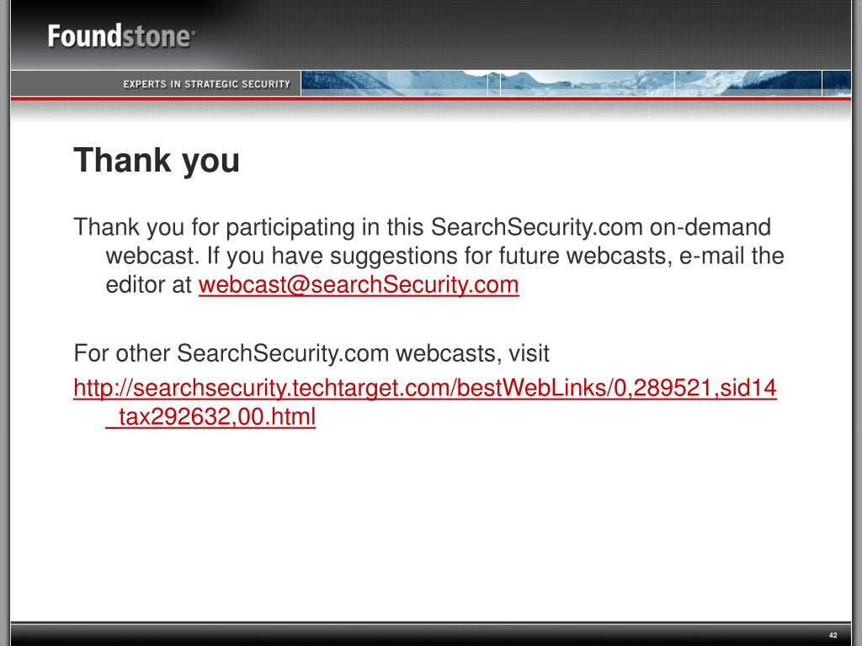Open the searchsecurity.techtarget.com bestWebLinks URL
862x646 pixels.
coord(425,388)
